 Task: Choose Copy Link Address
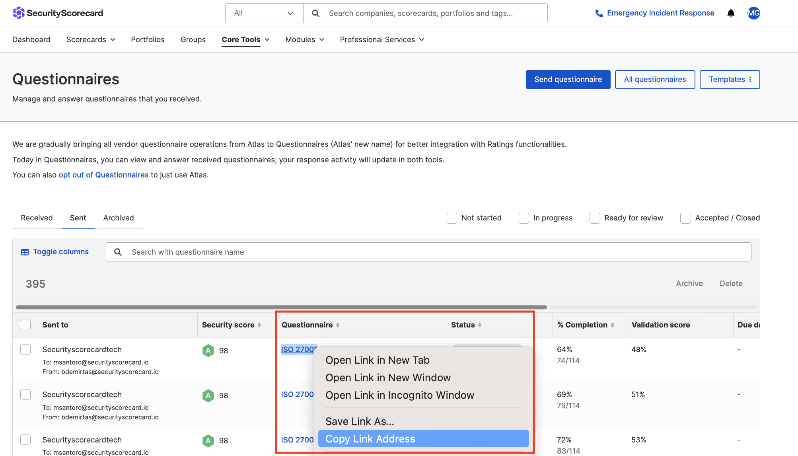423,439
